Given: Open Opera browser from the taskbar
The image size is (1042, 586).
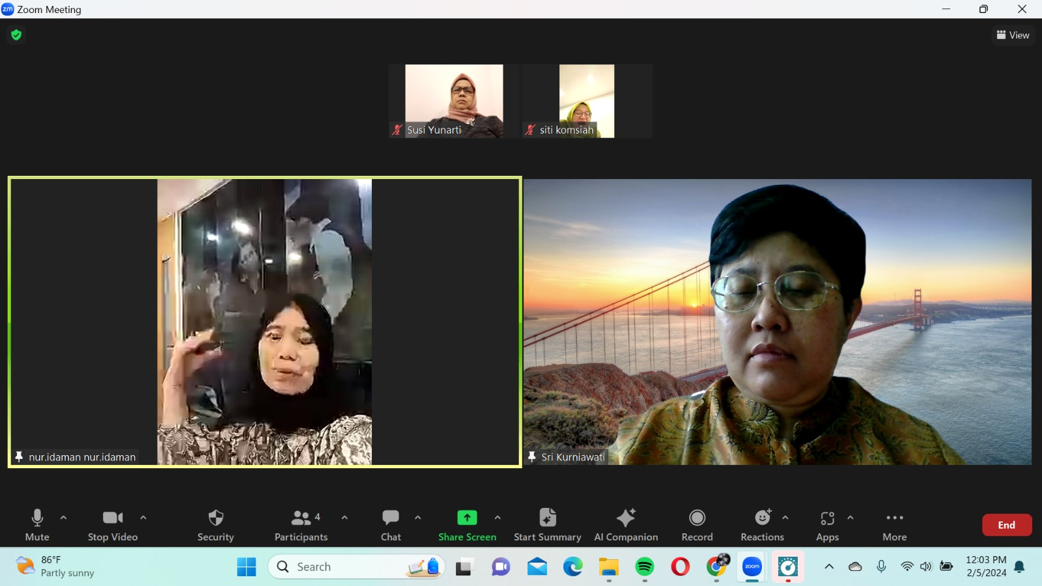Looking at the screenshot, I should pyautogui.click(x=681, y=567).
